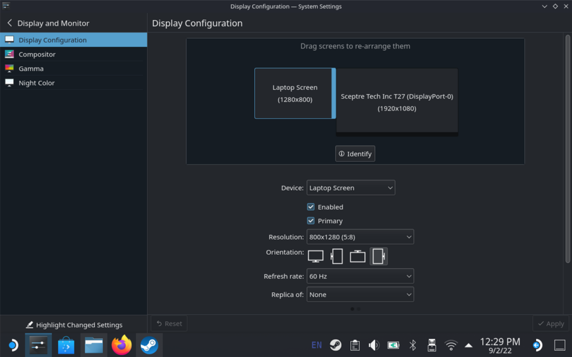This screenshot has height=357, width=572.
Task: Open the Refresh rate dropdown
Action: click(360, 276)
